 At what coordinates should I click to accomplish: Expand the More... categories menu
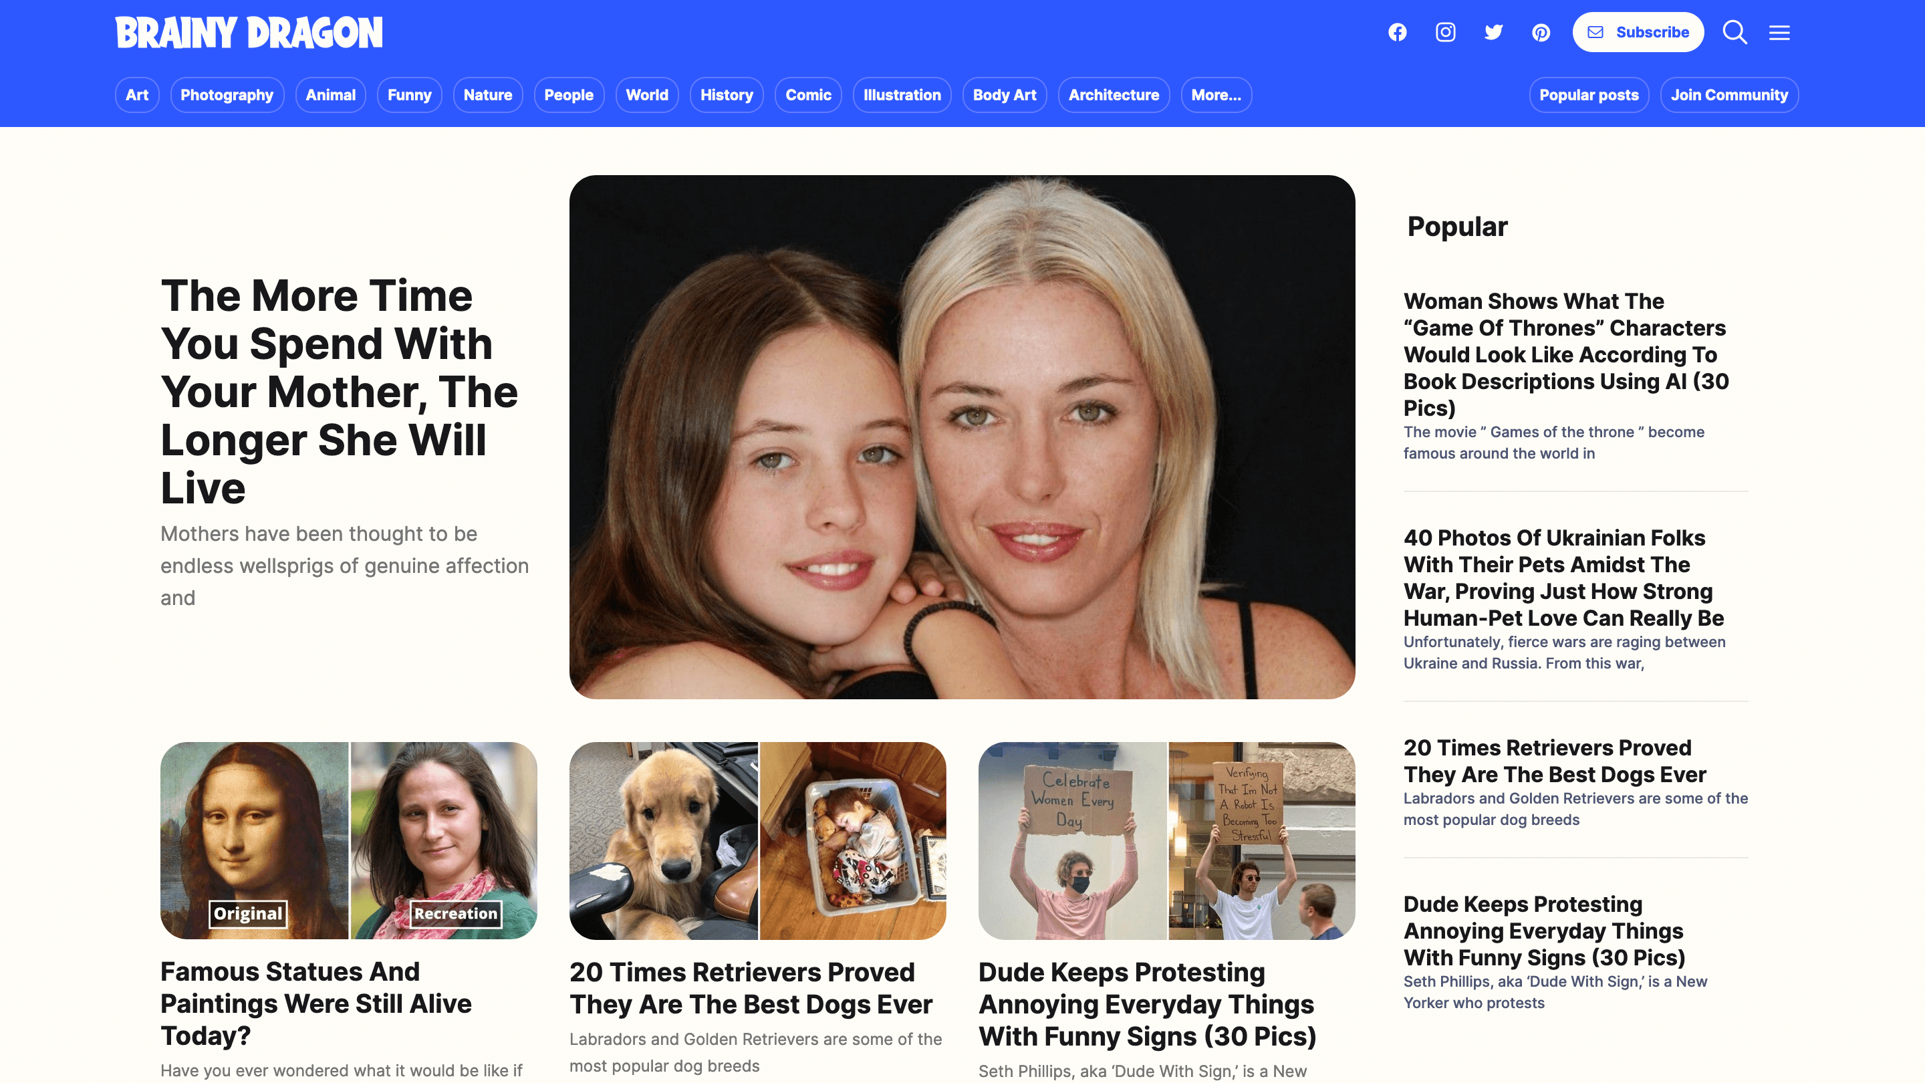click(x=1216, y=95)
